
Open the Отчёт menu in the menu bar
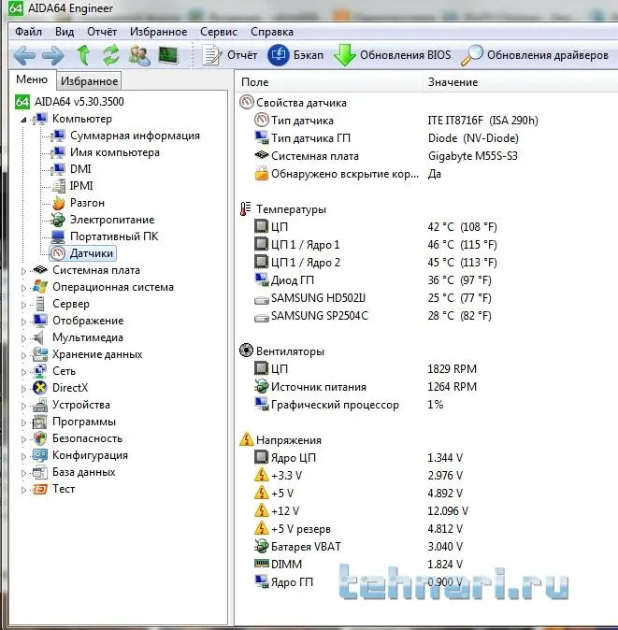pyautogui.click(x=102, y=32)
